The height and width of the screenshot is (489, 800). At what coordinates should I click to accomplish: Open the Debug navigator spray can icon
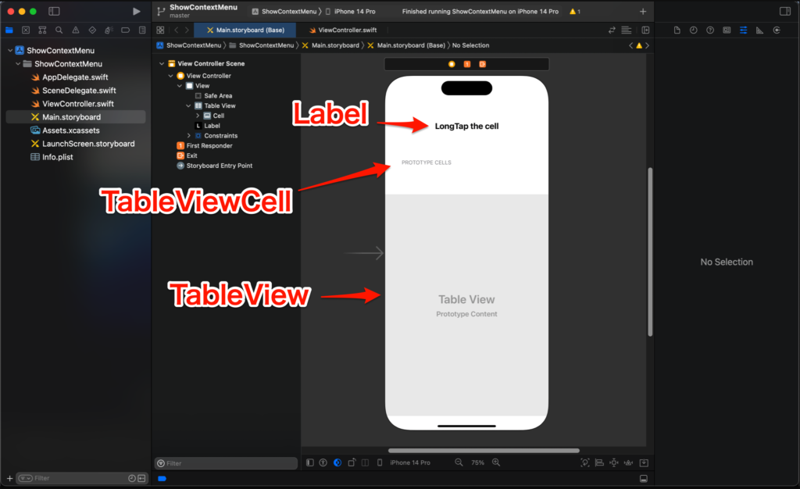click(109, 30)
